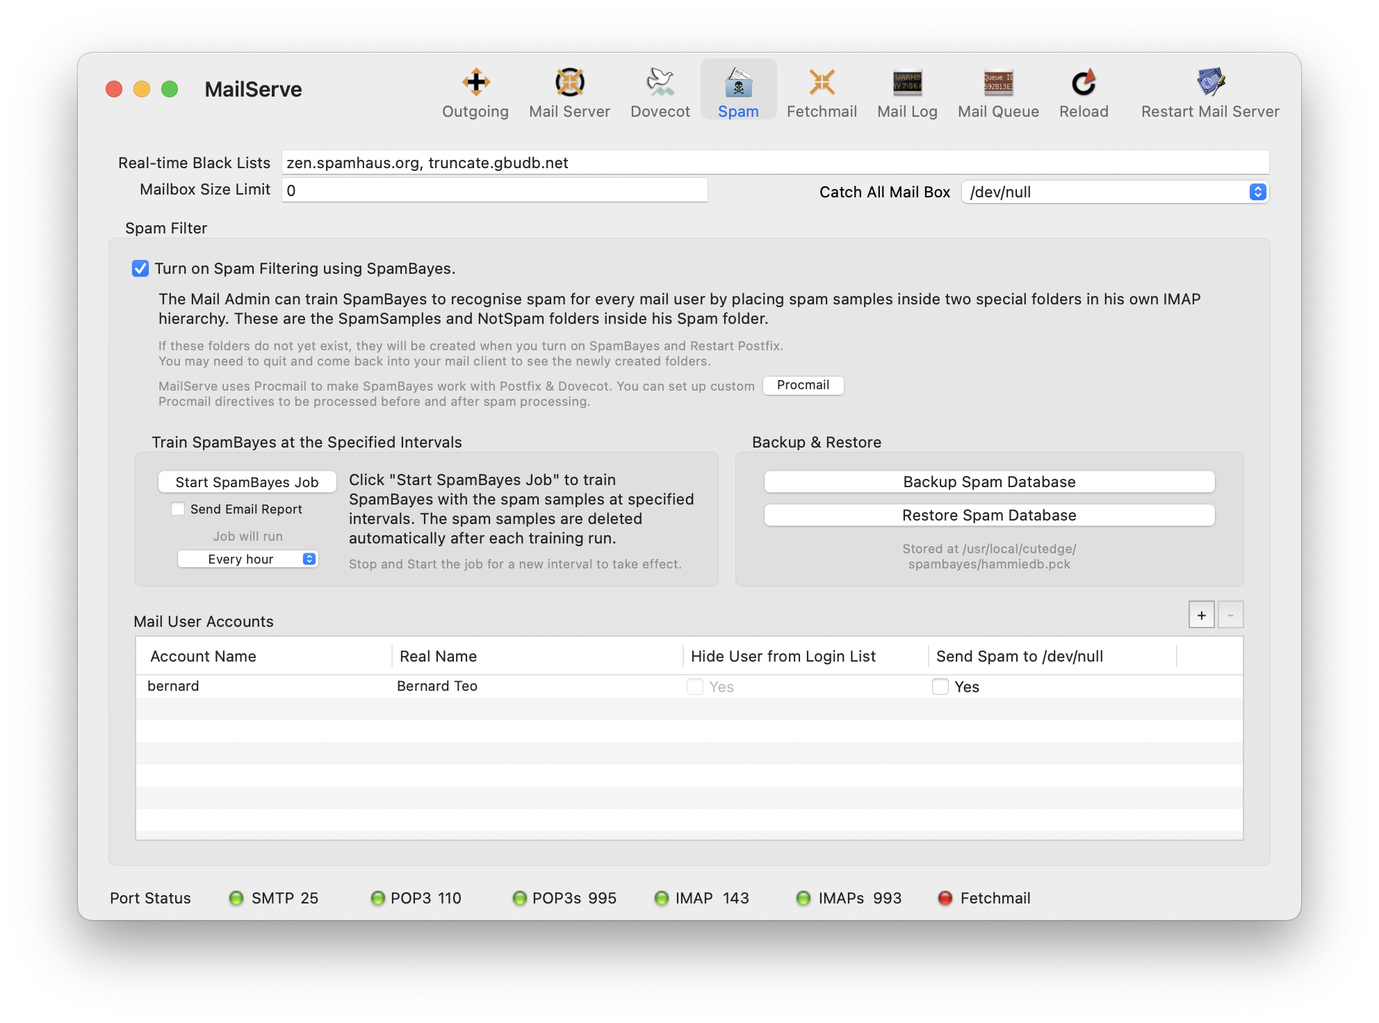Open the Mail Queue icon

(998, 83)
